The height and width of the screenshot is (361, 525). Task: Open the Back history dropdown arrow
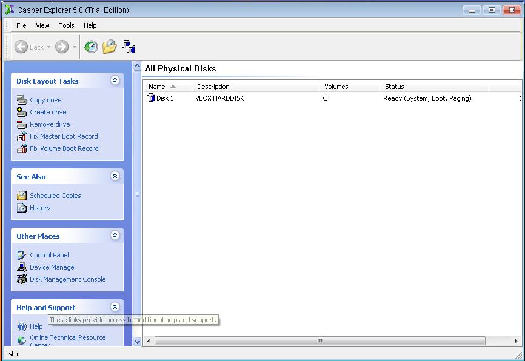click(49, 47)
